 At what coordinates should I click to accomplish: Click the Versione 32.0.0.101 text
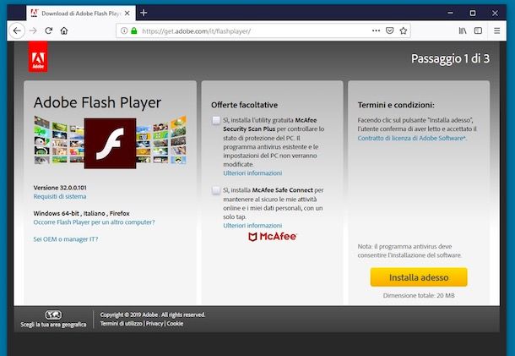pyautogui.click(x=60, y=188)
